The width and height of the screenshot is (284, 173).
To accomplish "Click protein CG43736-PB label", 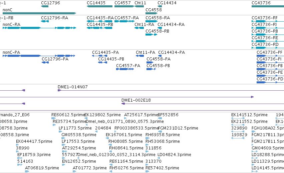I will 270,66.
